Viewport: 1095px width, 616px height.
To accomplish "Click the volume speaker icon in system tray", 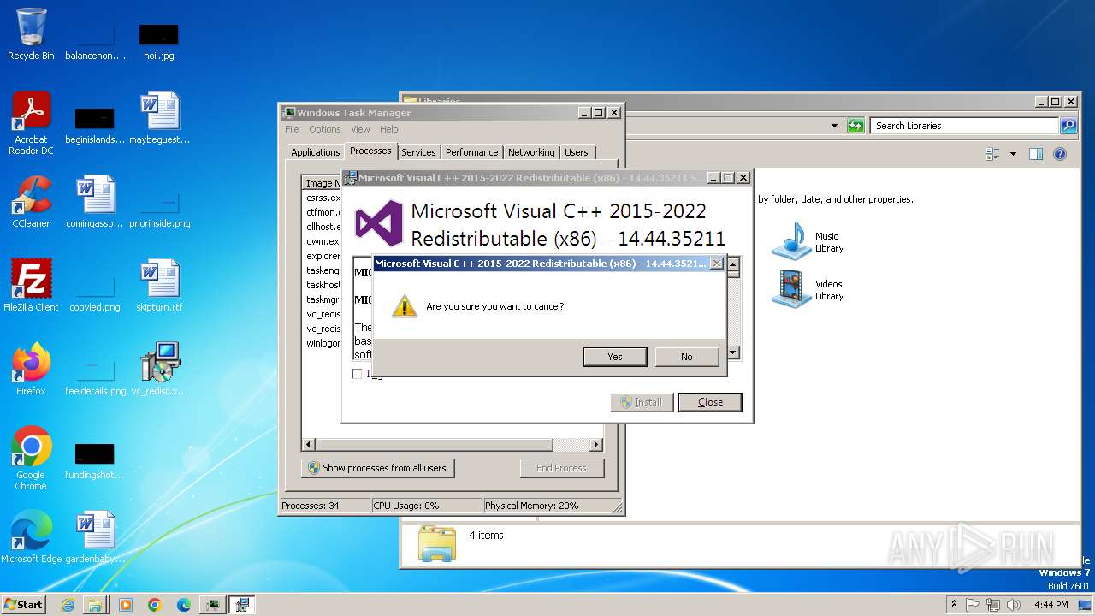I will (x=1014, y=605).
